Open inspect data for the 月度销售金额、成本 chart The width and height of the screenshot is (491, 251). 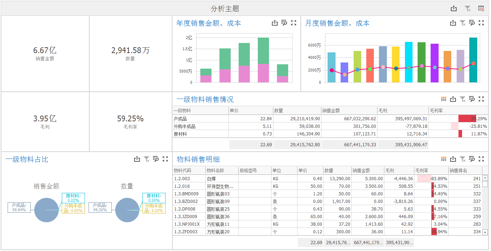[x=471, y=23]
